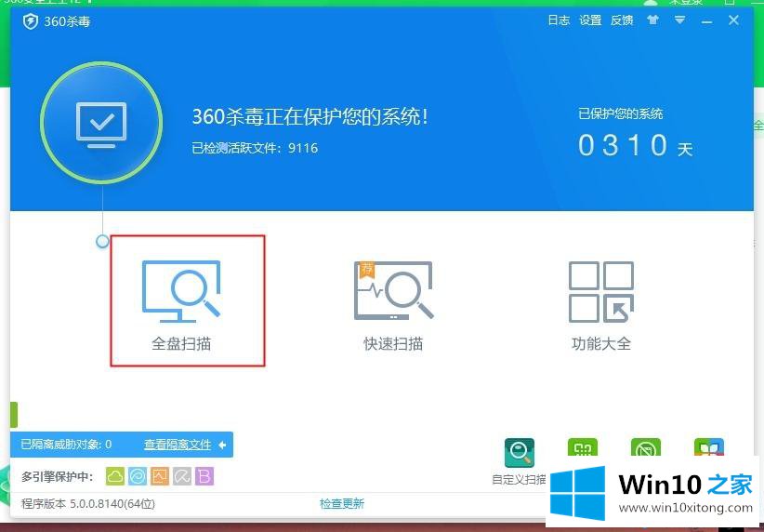Screen dimensions: 764x532
Task: Click the 360杀毒 shield logo
Action: 31,21
